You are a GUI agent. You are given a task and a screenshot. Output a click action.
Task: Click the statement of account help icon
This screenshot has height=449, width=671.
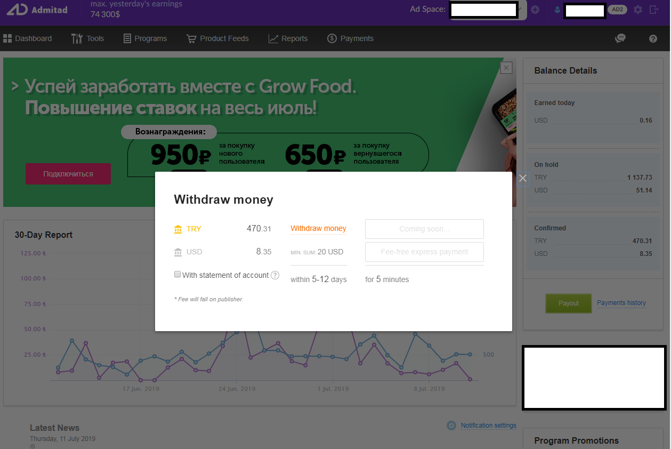275,275
